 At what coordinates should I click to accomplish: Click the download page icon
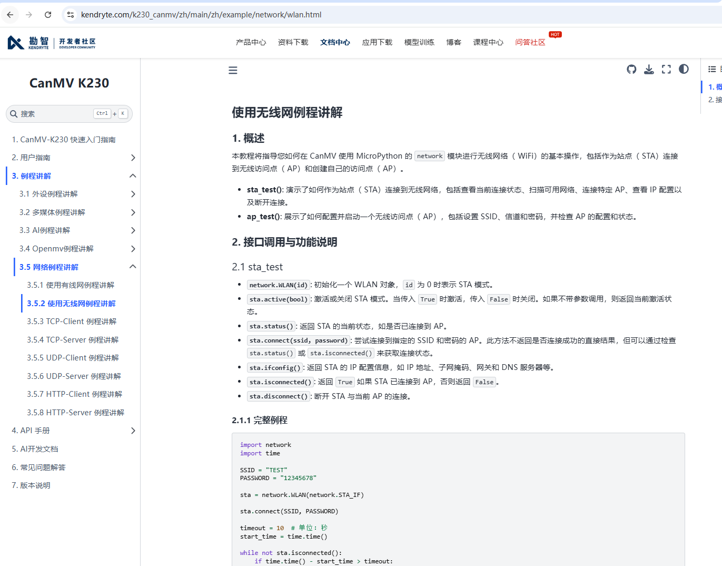[649, 70]
